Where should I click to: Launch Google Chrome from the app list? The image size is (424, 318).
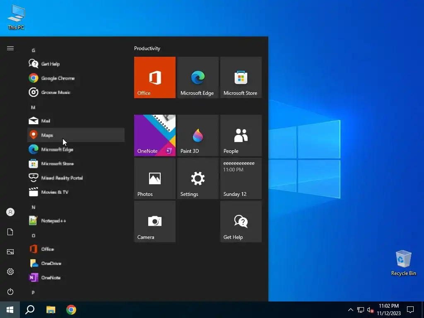(76, 78)
